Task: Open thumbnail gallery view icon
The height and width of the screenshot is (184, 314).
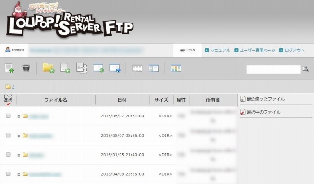Action: tap(176, 69)
